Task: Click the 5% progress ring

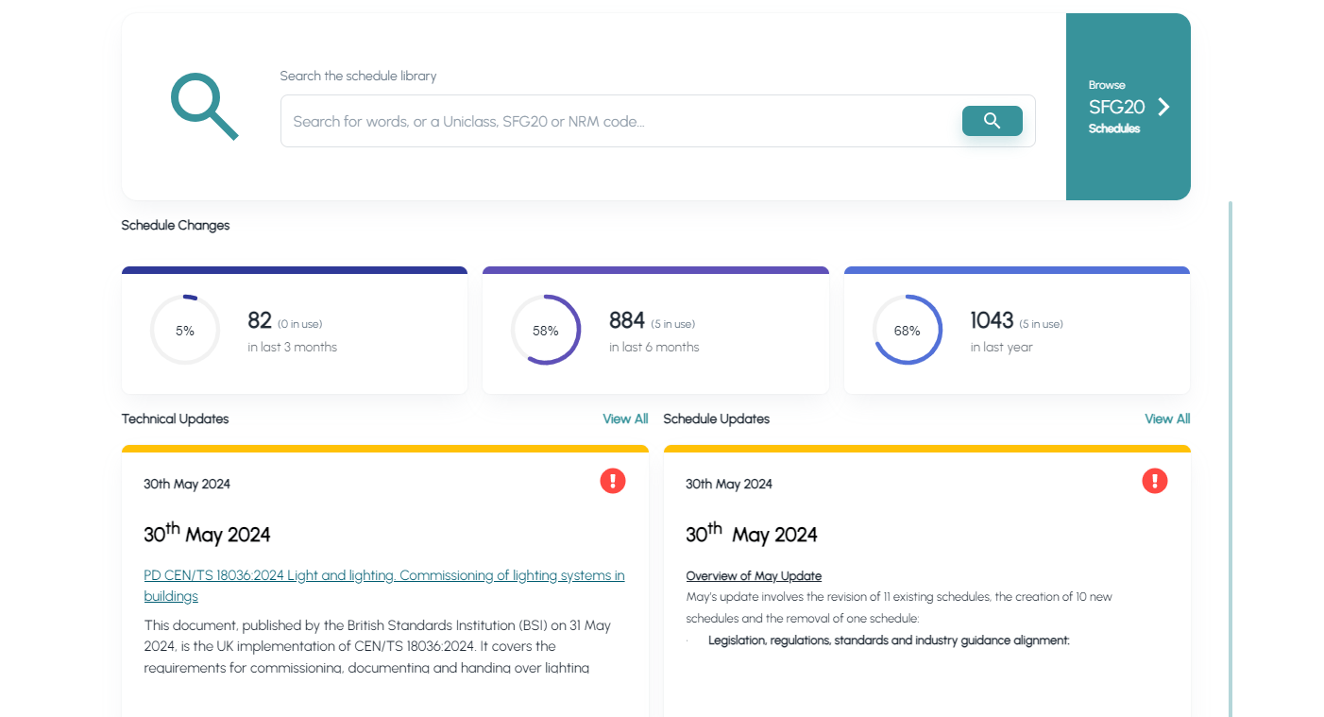Action: tap(185, 330)
